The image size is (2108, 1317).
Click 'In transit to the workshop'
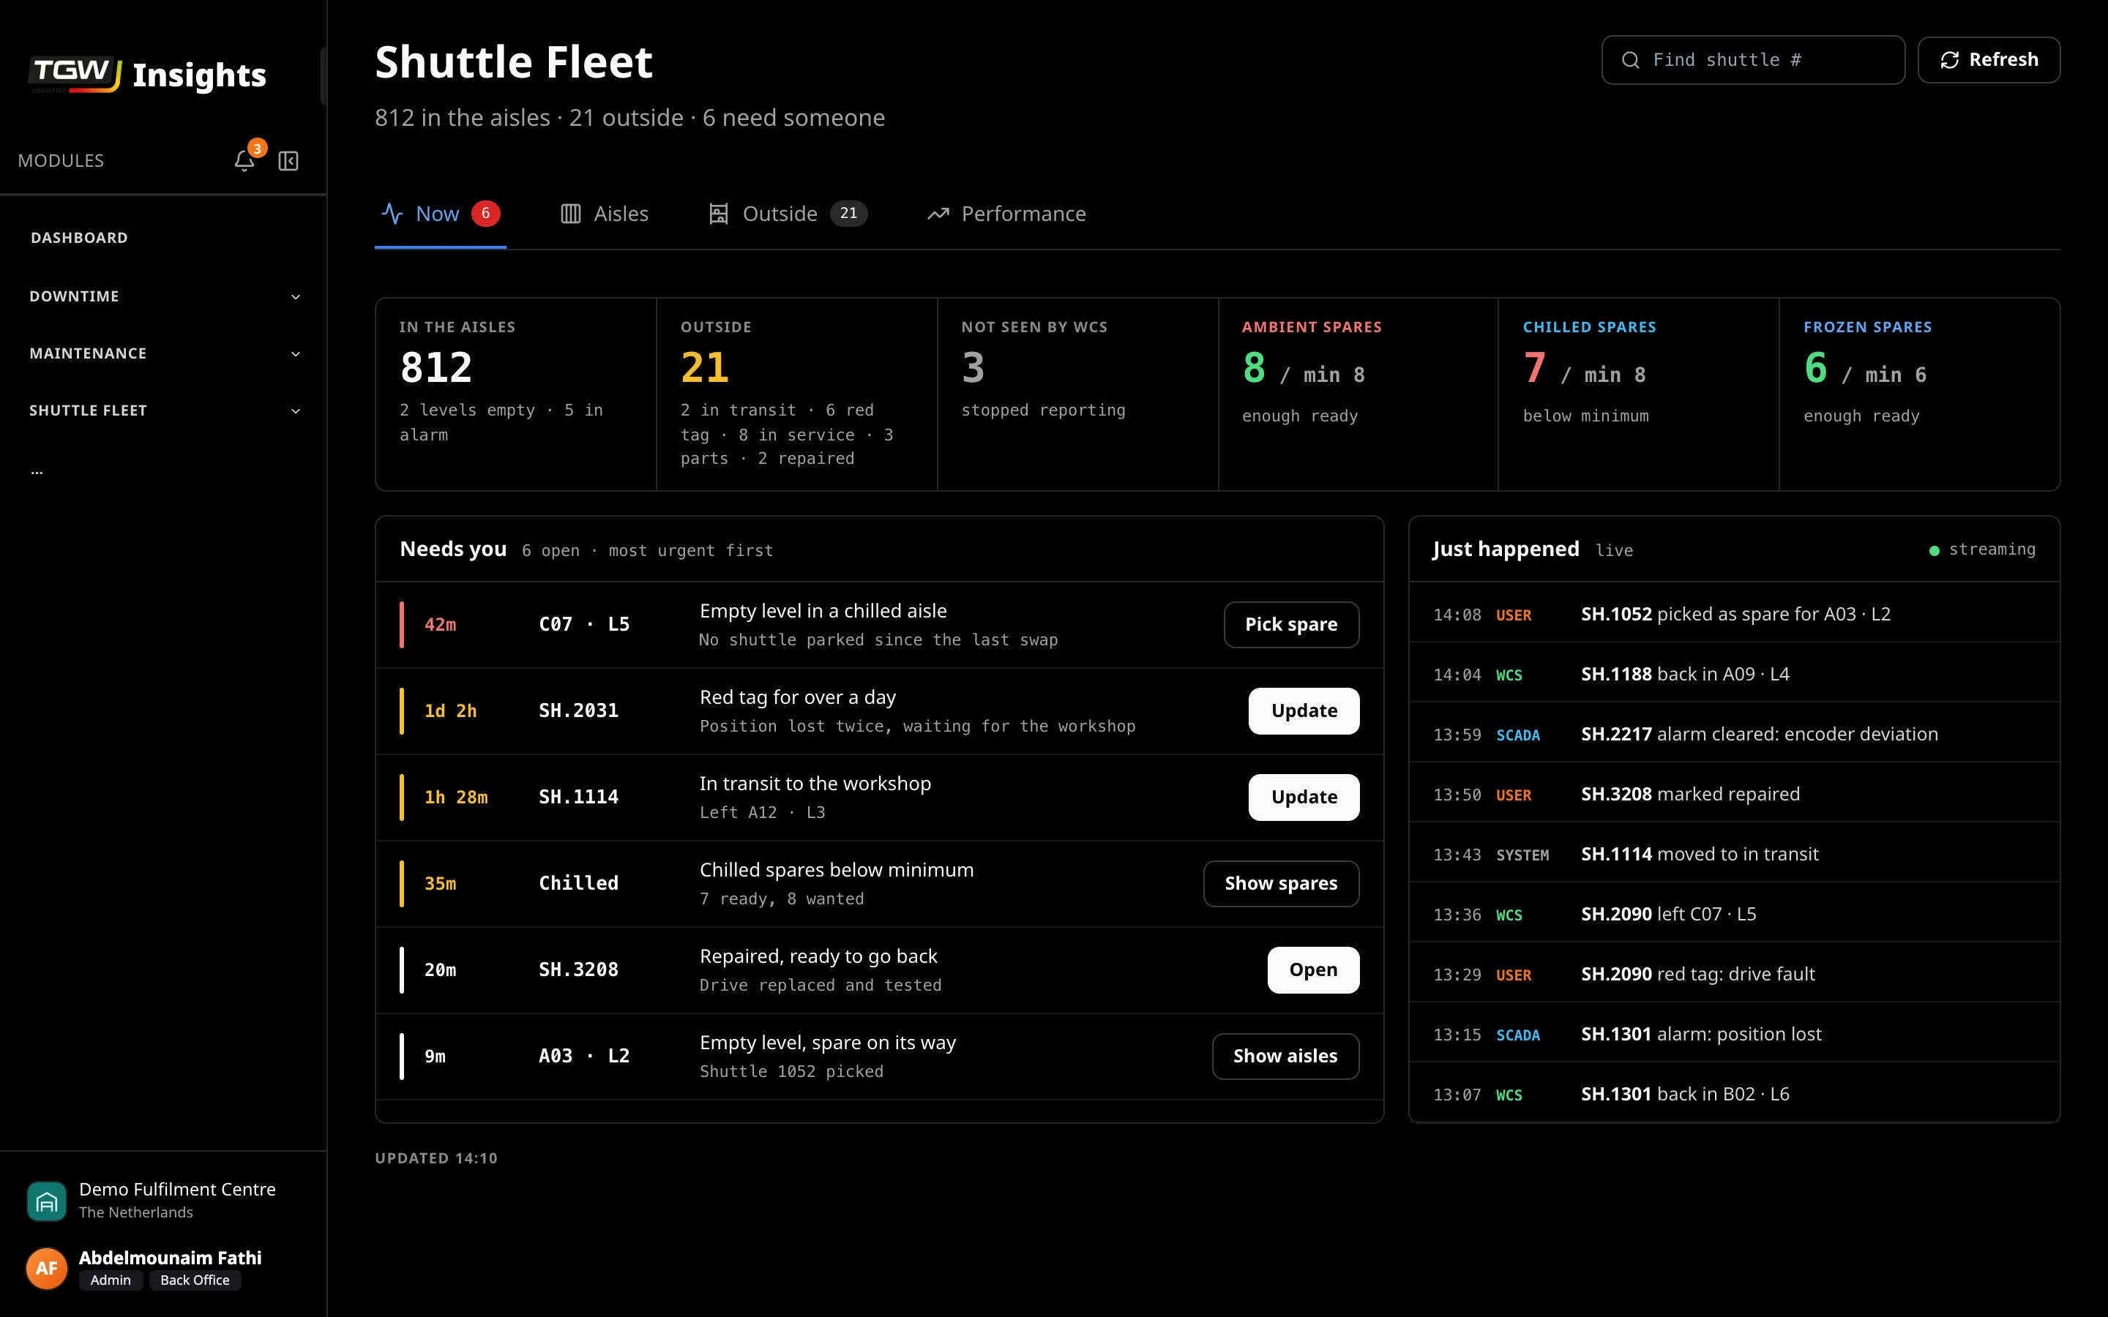pos(815,784)
